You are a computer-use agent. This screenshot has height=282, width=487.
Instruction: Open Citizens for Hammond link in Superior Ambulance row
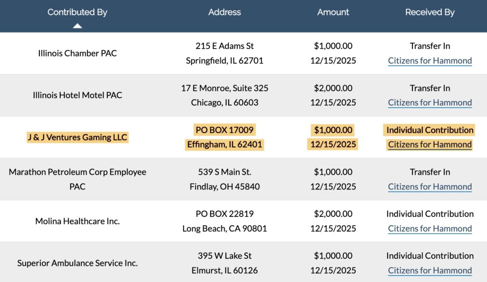coord(429,271)
